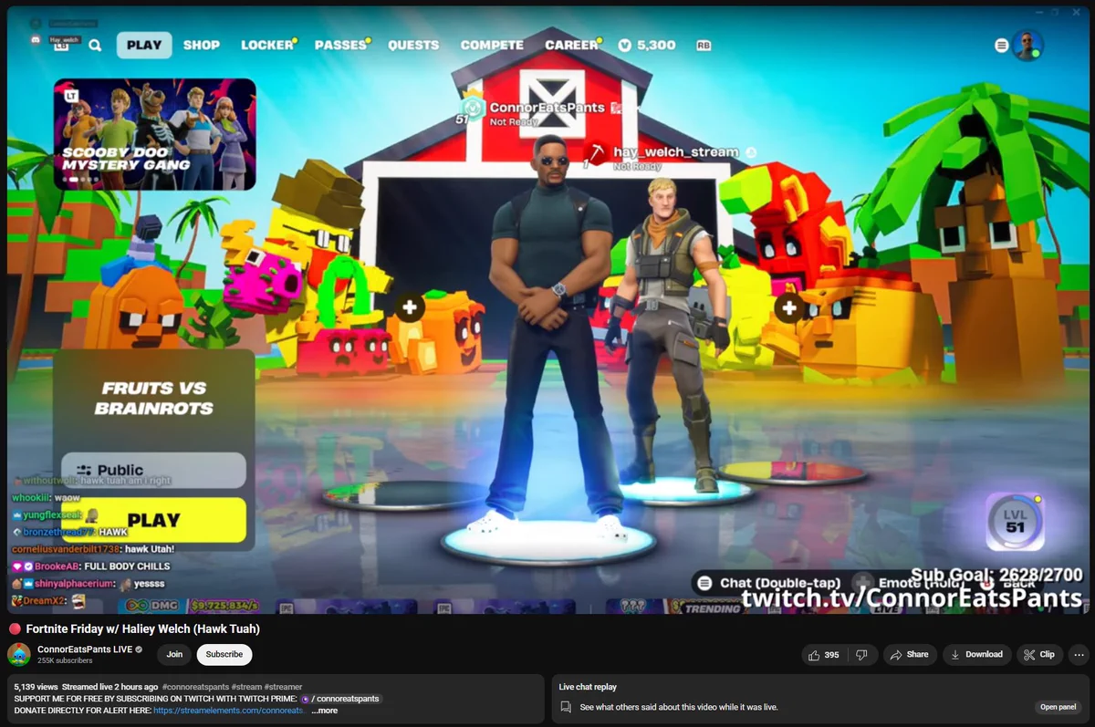The width and height of the screenshot is (1095, 727).
Task: Select the Fruits vs Brainrots mode tile
Action: coord(153,399)
